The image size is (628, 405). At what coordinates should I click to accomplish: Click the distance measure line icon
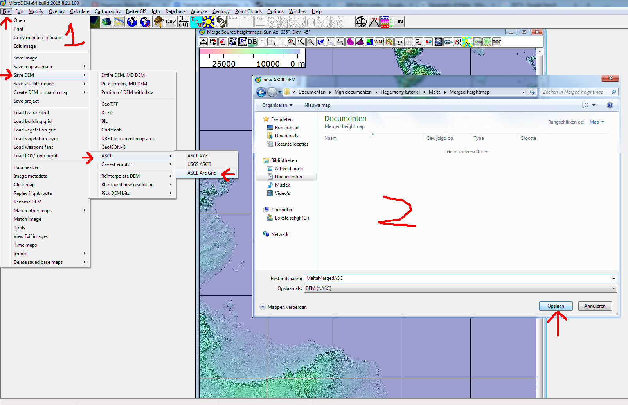(331, 42)
